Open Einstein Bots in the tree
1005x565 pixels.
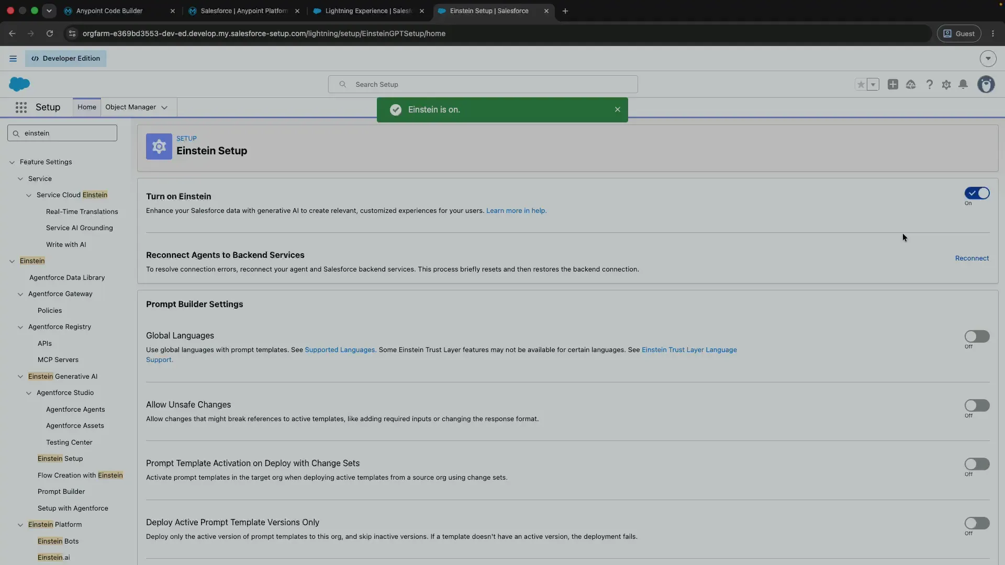pyautogui.click(x=58, y=541)
